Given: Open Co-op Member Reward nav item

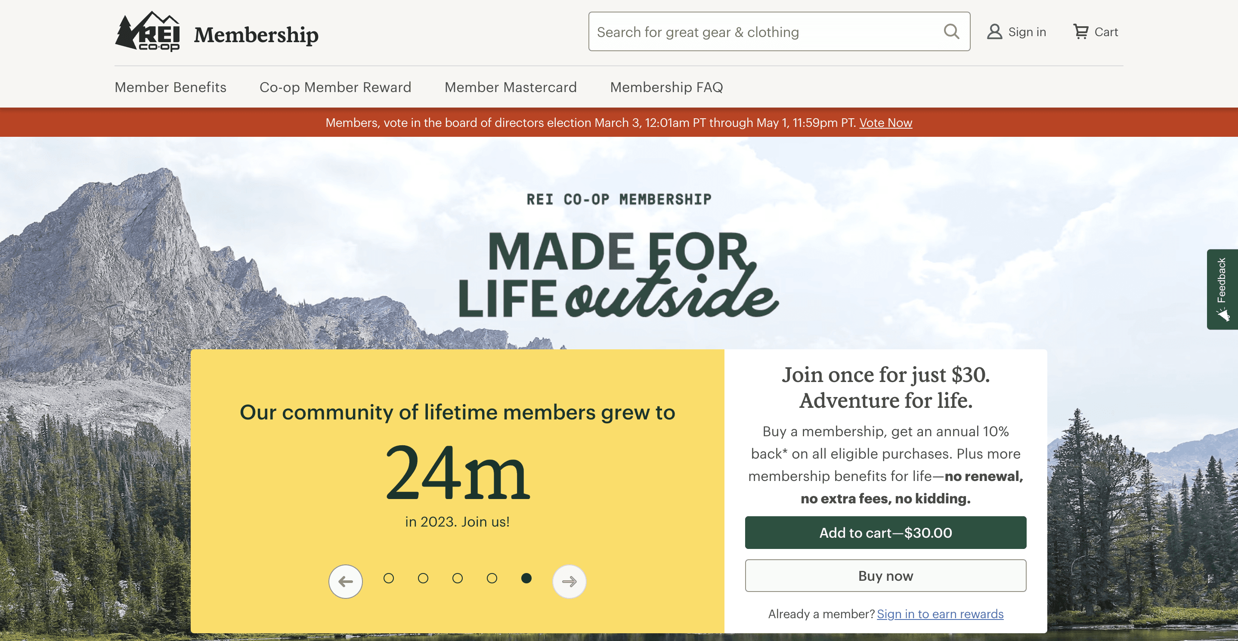Looking at the screenshot, I should pos(335,87).
